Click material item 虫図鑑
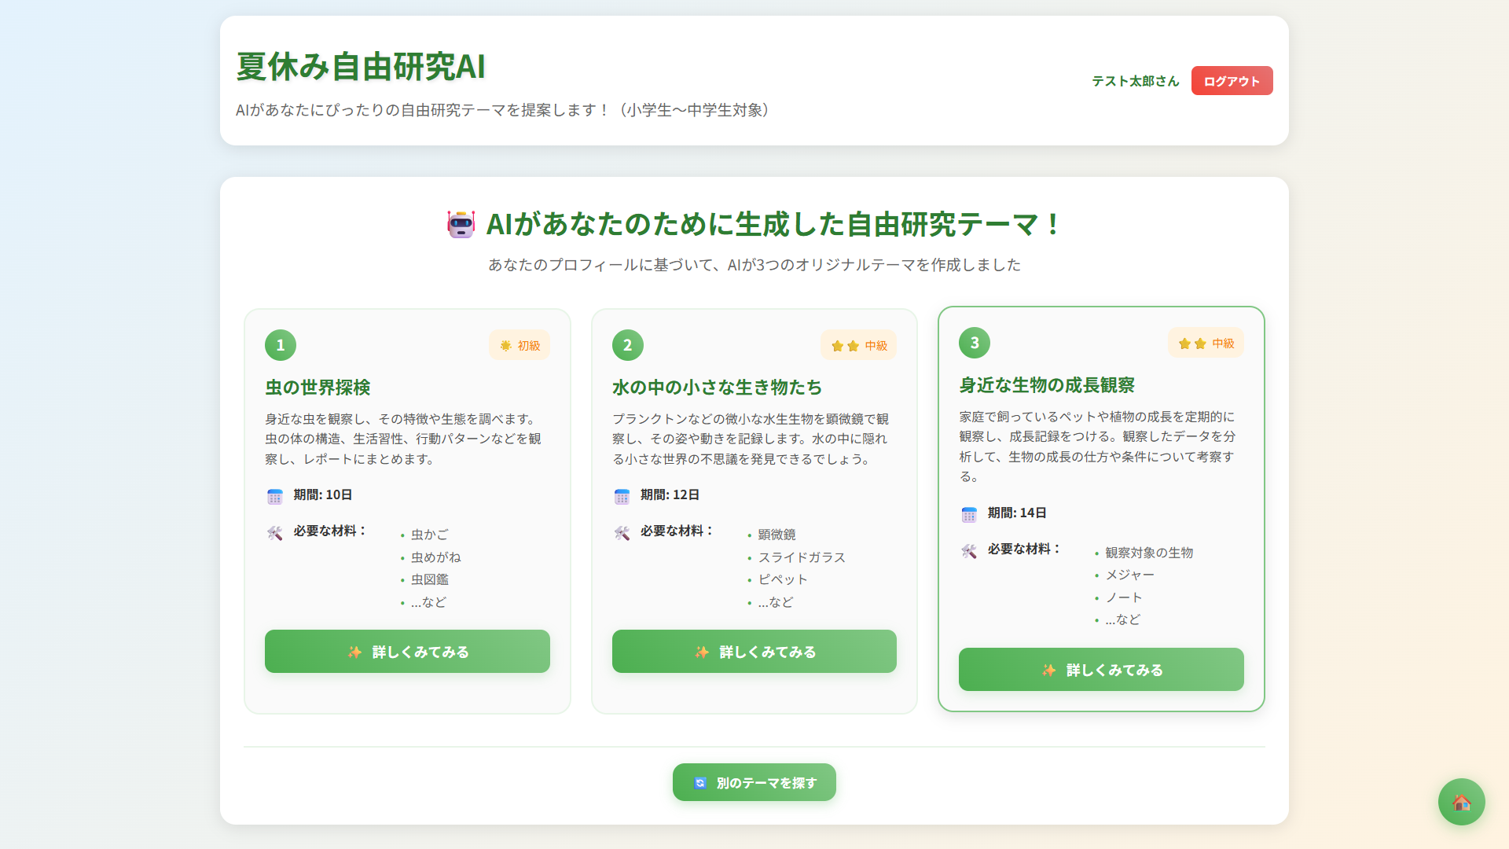Screen dimensions: 1509x849 pos(430,579)
